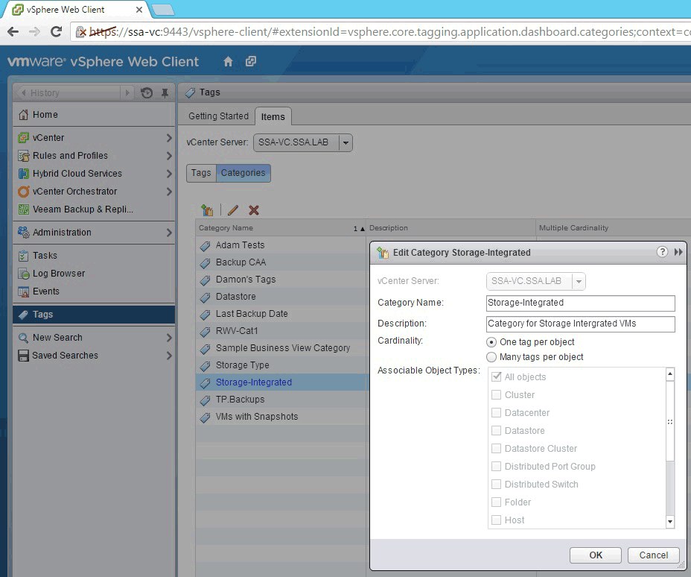Select the Categories toggle view

(243, 173)
